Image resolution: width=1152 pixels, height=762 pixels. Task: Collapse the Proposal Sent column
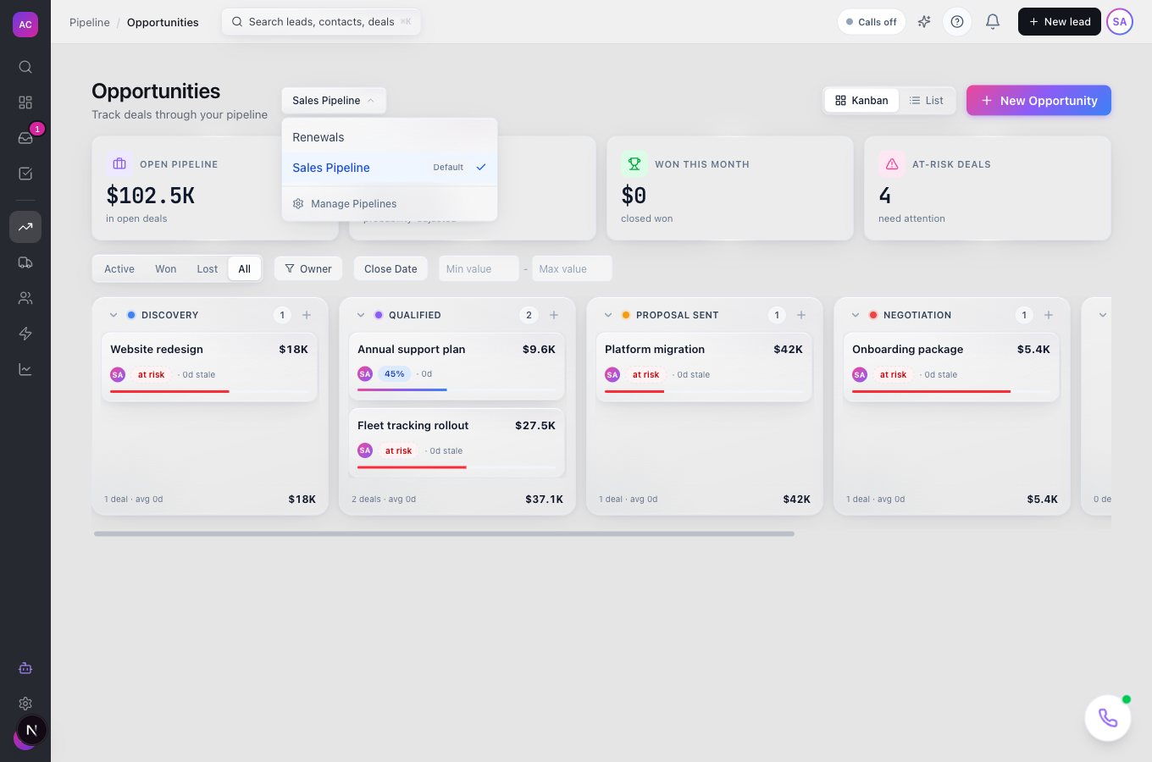point(608,315)
